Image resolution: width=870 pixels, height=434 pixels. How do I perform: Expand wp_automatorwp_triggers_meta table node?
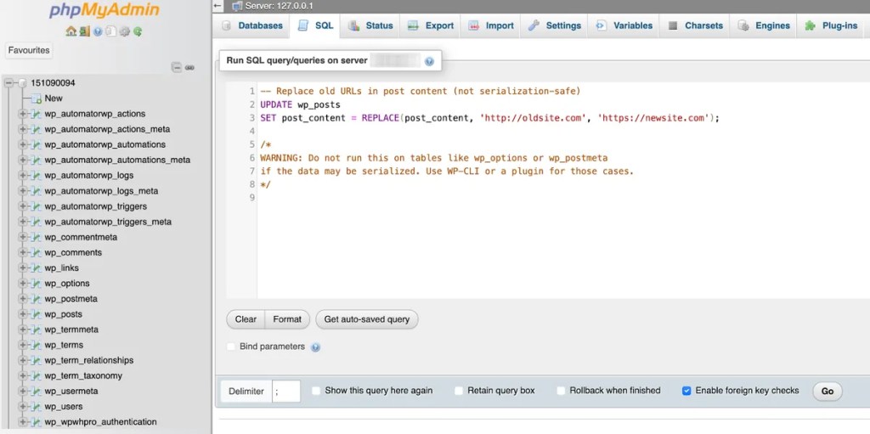[23, 222]
